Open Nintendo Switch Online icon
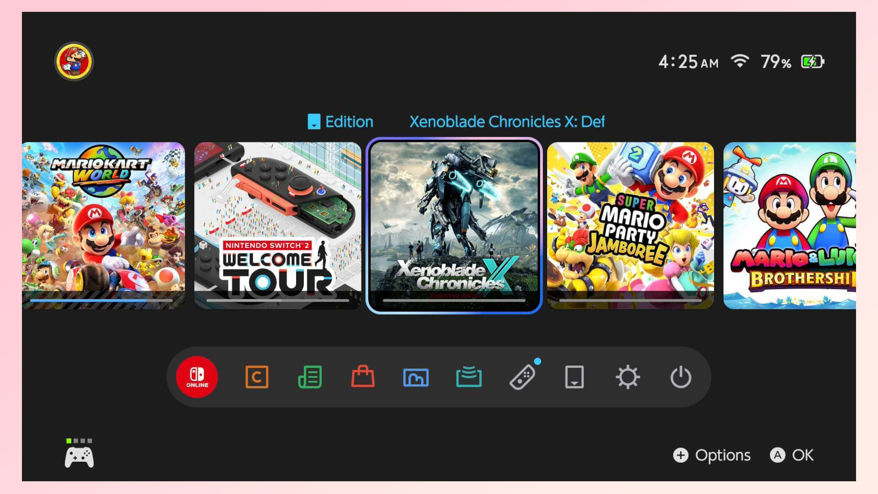Image resolution: width=878 pixels, height=494 pixels. click(x=197, y=377)
